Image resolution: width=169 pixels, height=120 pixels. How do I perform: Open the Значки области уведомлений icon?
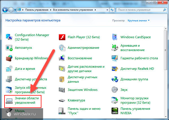(x=9, y=101)
